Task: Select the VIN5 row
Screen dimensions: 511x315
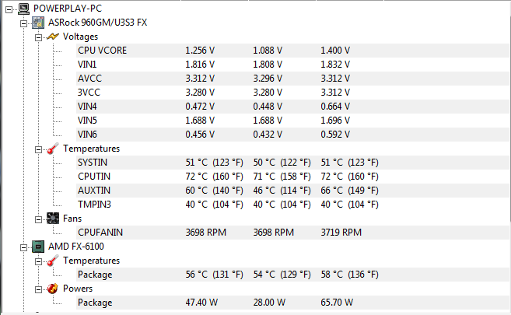Action: click(292, 121)
